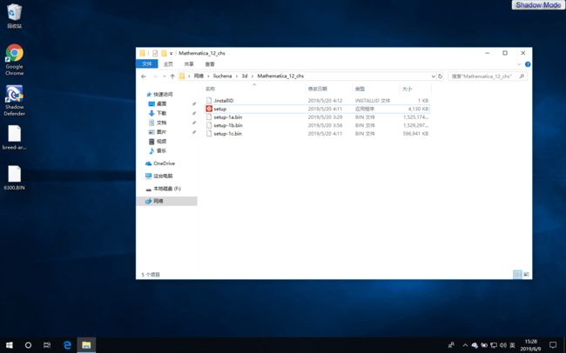Show hidden system tray icons
The width and height of the screenshot is (566, 353).
click(x=465, y=345)
